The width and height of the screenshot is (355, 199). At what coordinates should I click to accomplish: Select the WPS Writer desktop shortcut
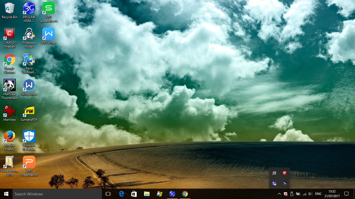[49, 36]
